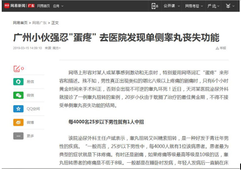Click the 易信 share label
Screen dimensions: 241x170
tap(30, 82)
